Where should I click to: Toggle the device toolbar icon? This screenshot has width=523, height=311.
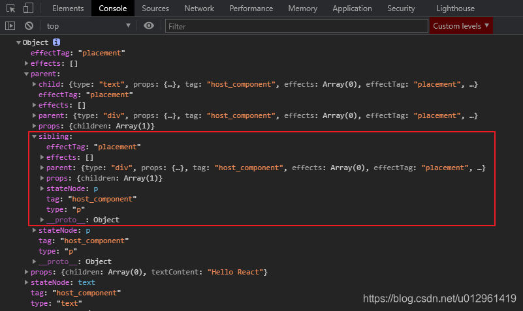tap(28, 8)
